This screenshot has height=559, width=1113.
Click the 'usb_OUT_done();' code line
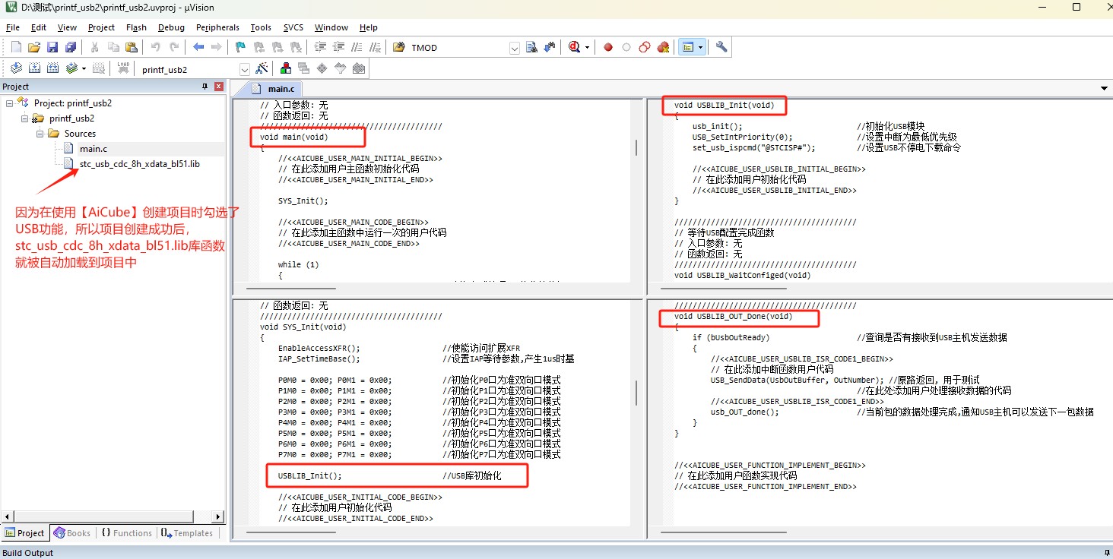(x=745, y=412)
